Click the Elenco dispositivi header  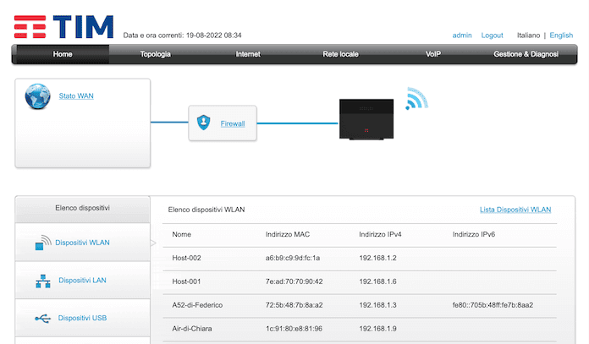pos(82,208)
